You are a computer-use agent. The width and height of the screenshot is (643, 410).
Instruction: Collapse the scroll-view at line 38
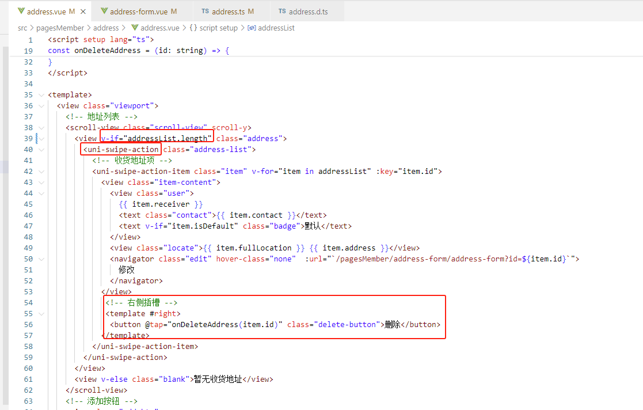click(41, 128)
